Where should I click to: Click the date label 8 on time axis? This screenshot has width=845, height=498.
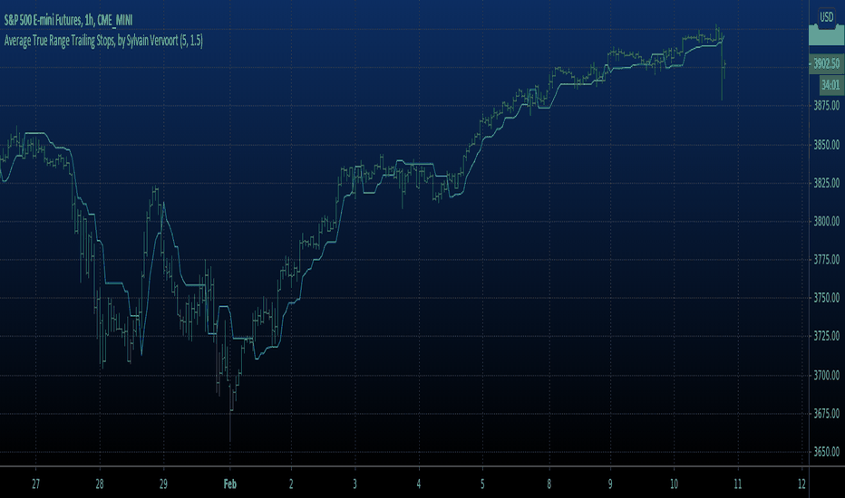[549, 484]
